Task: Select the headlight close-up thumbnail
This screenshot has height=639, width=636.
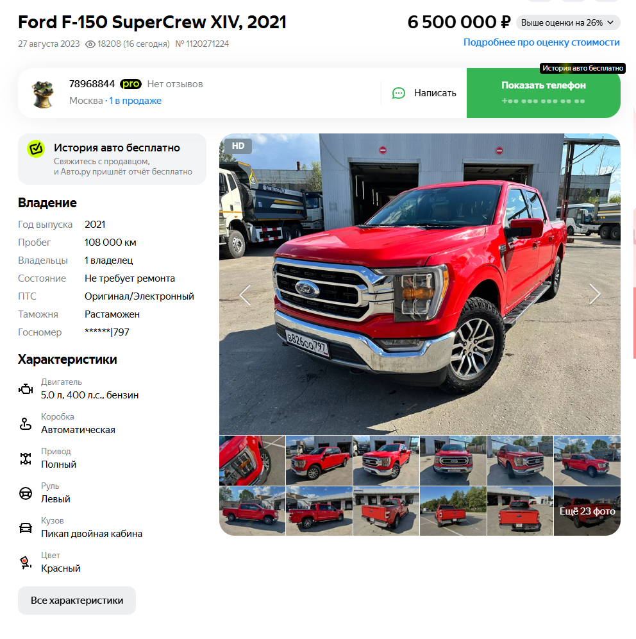Action: coord(252,461)
